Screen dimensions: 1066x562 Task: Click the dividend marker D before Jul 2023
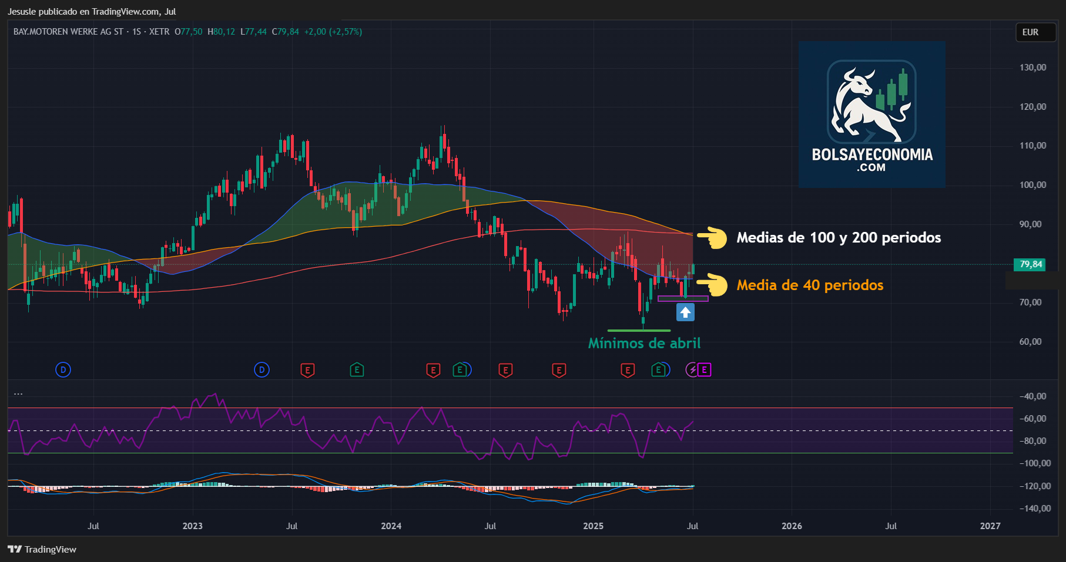[x=262, y=370]
